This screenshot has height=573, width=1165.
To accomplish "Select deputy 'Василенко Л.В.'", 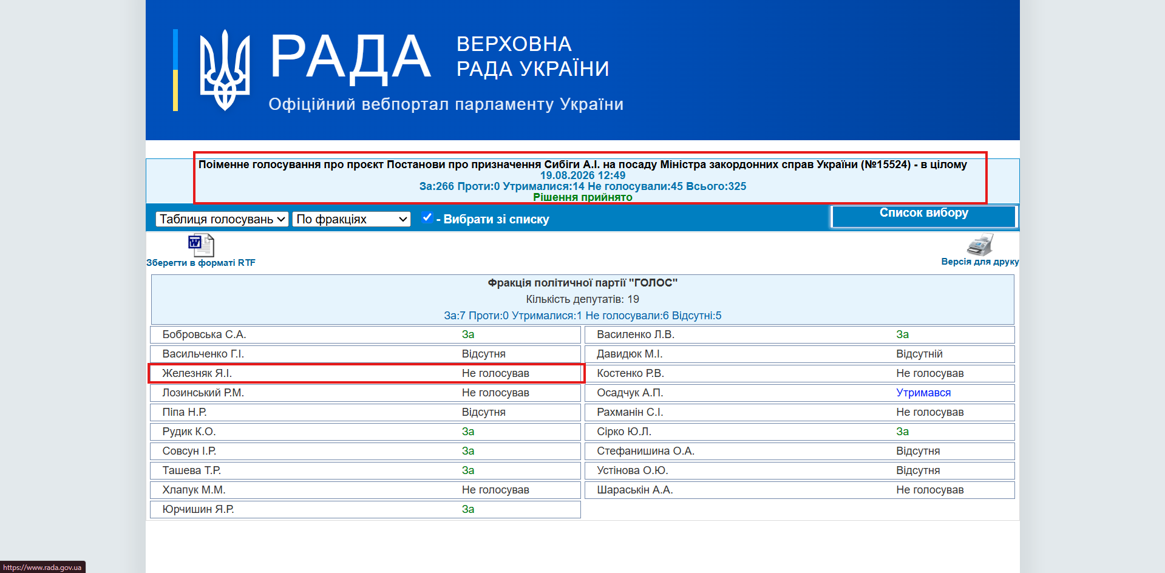I will point(636,334).
